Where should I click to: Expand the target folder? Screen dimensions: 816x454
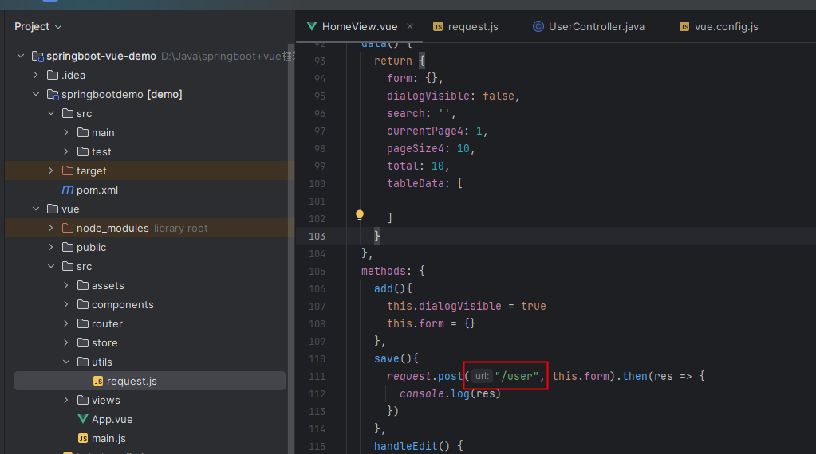[51, 170]
